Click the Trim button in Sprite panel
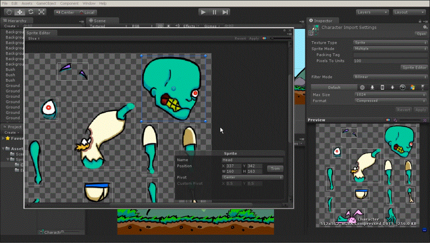This screenshot has height=243, width=430. tap(275, 169)
